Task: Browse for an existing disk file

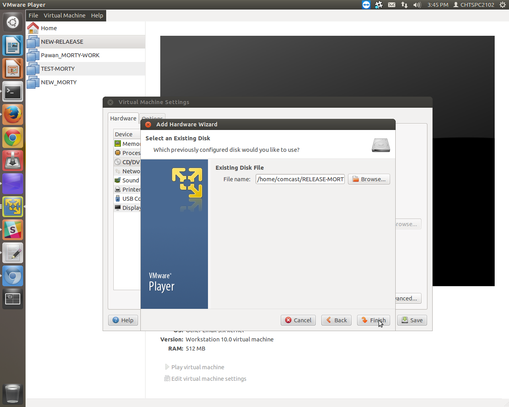Action: [x=369, y=179]
